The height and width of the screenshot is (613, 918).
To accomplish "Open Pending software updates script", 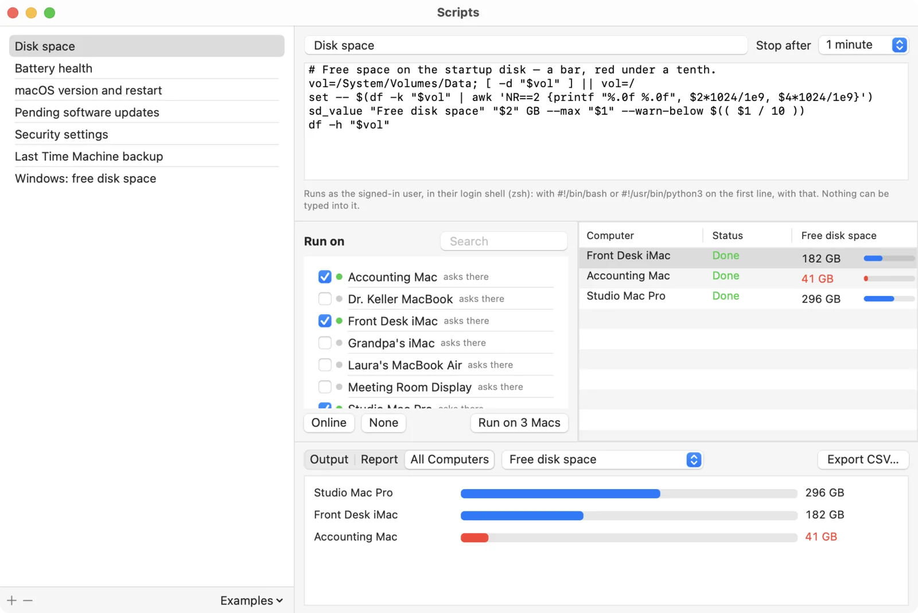I will (147, 112).
